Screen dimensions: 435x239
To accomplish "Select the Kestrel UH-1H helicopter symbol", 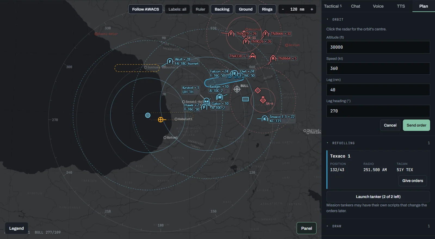I will (x=207, y=101).
